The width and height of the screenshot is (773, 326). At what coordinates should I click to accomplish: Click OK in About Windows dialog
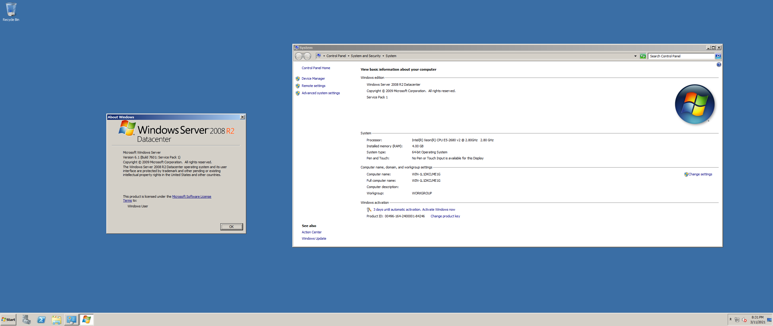[x=232, y=227]
